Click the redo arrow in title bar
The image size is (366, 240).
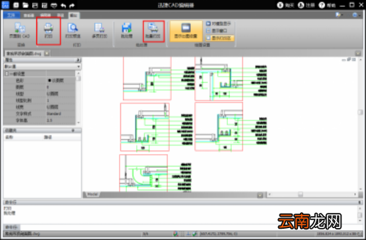[72, 5]
